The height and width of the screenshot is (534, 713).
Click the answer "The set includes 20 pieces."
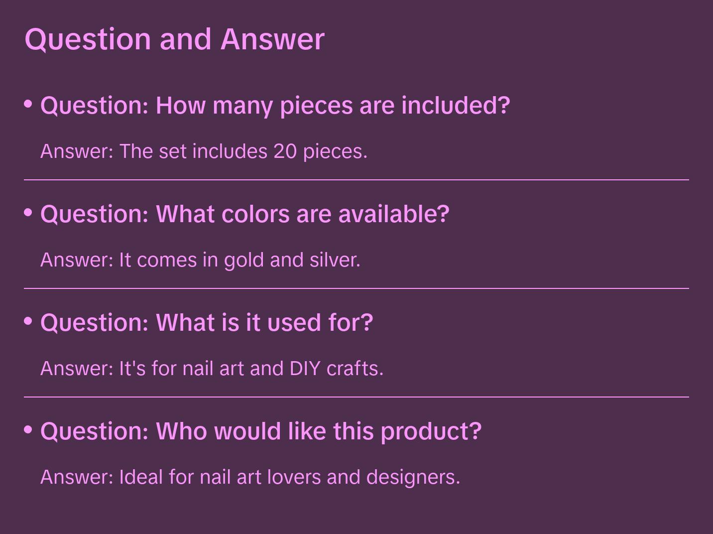point(204,151)
